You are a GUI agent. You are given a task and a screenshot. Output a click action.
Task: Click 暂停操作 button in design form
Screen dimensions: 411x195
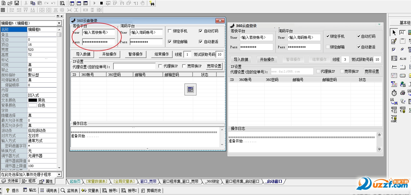click(x=135, y=54)
